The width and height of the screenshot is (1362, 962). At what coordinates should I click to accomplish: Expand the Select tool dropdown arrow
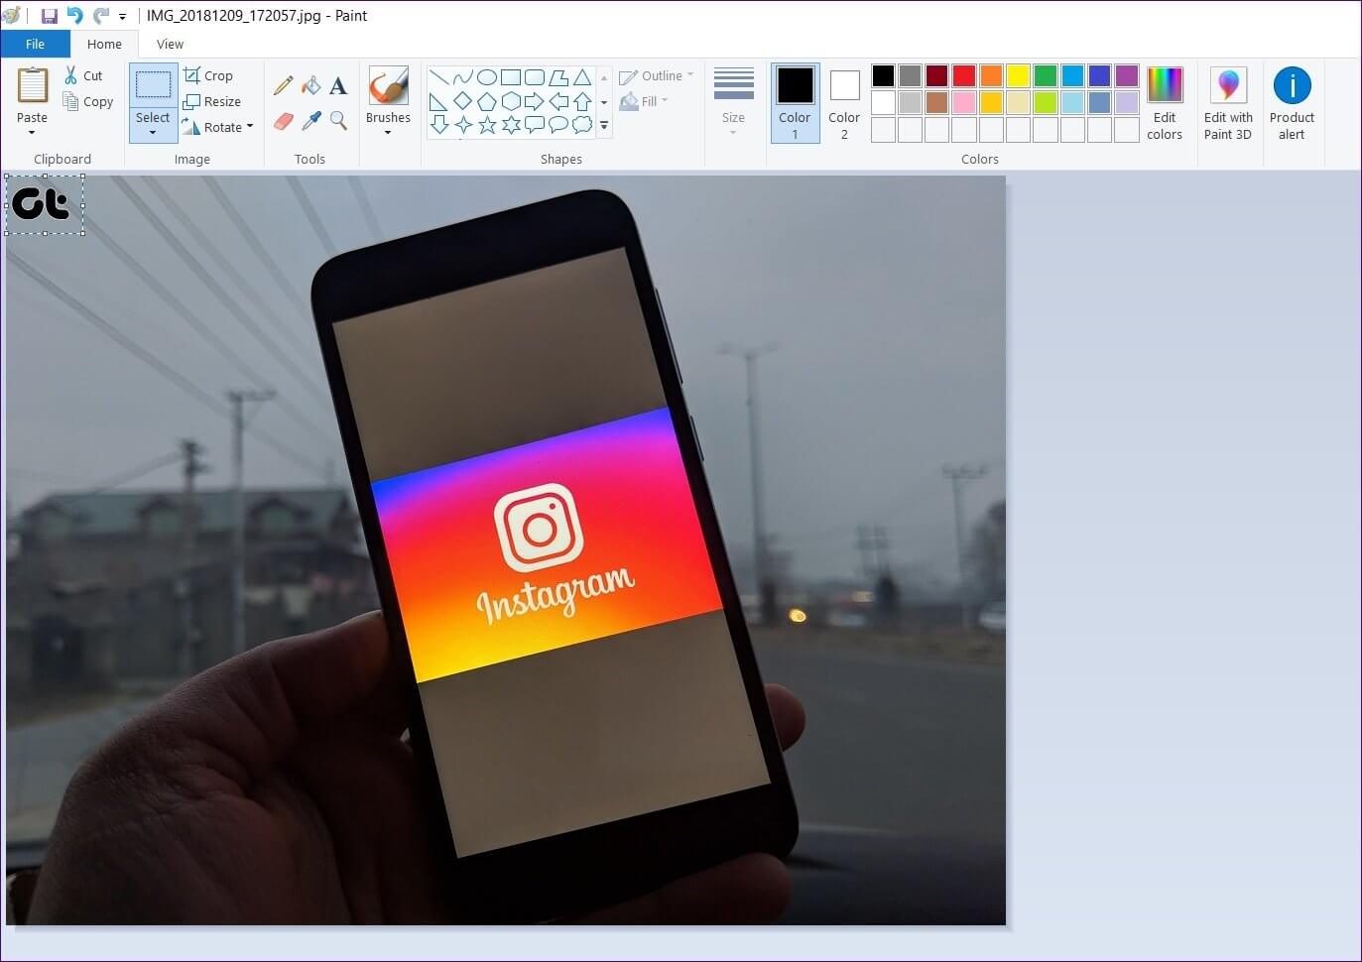click(x=153, y=132)
